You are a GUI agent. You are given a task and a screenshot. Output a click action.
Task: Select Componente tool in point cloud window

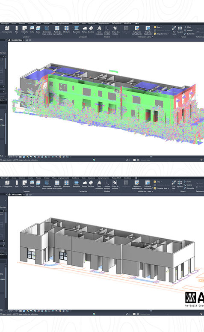[7, 30]
